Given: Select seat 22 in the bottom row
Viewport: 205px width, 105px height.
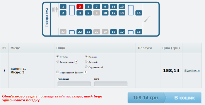Looking at the screenshot, I should (x=80, y=32).
